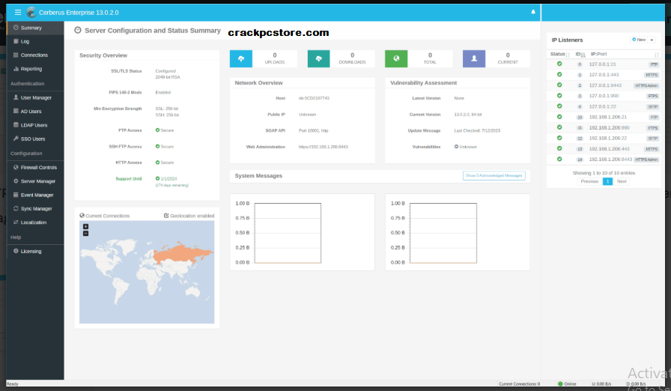Viewport: 671px width, 391px height.
Task: Click the green Total globe icon
Action: [396, 58]
